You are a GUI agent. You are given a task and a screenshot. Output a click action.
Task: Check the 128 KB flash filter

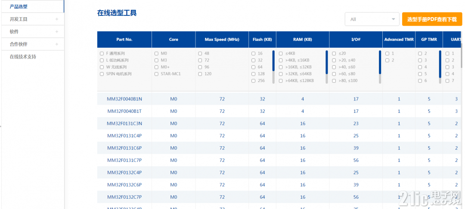pos(253,74)
